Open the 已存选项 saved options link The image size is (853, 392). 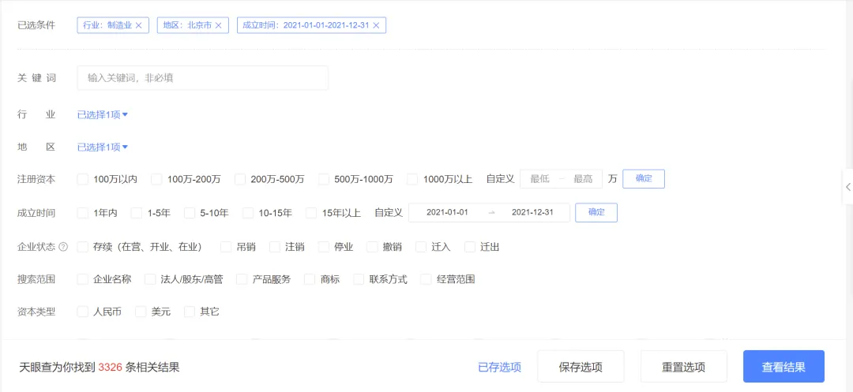click(499, 367)
